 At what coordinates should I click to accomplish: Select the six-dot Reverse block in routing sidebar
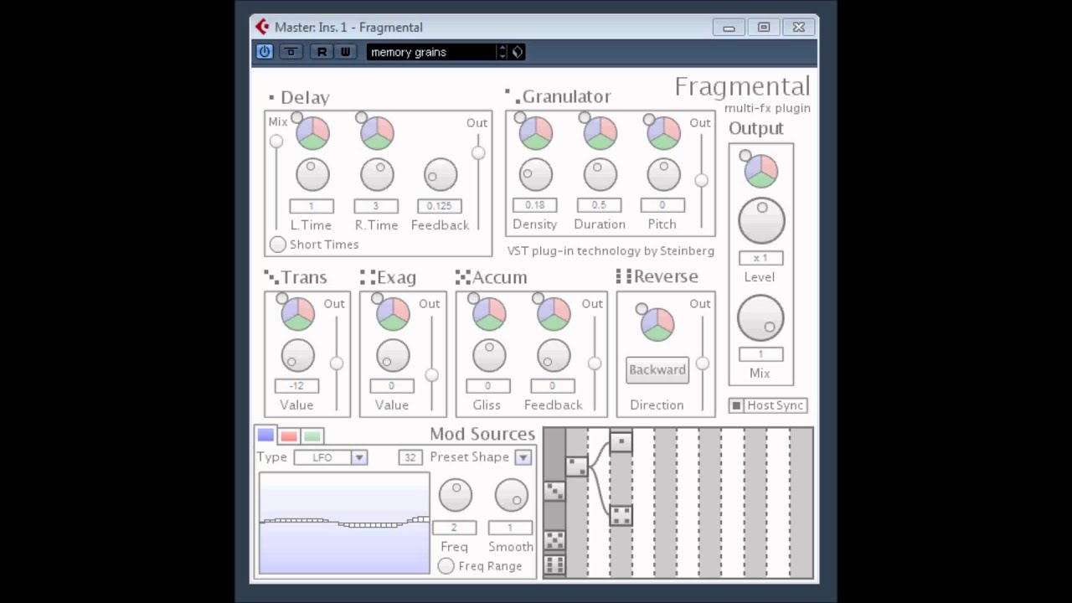coord(554,564)
